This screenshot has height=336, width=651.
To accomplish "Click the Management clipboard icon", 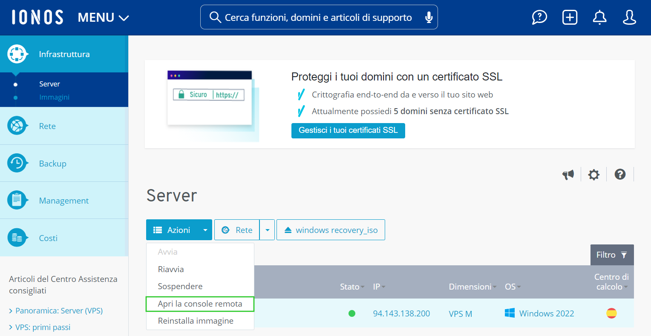I will (17, 201).
